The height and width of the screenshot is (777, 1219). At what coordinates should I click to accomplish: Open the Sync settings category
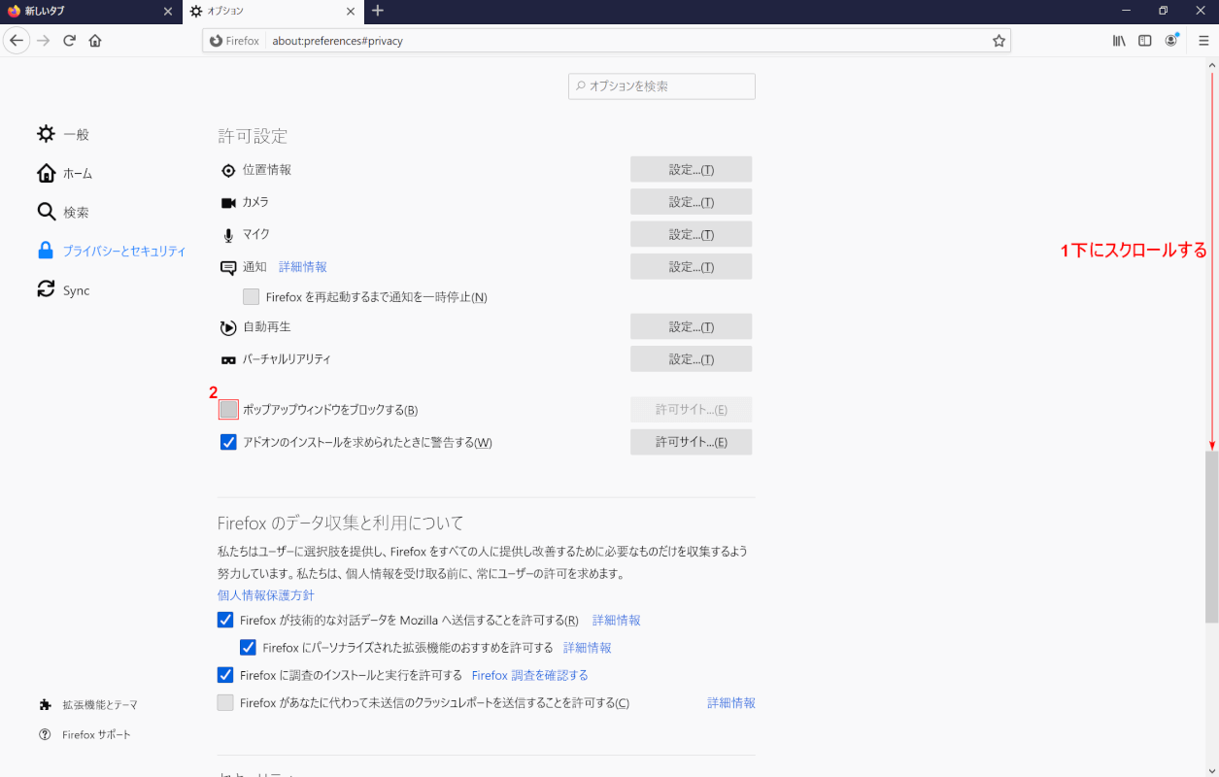pos(76,290)
